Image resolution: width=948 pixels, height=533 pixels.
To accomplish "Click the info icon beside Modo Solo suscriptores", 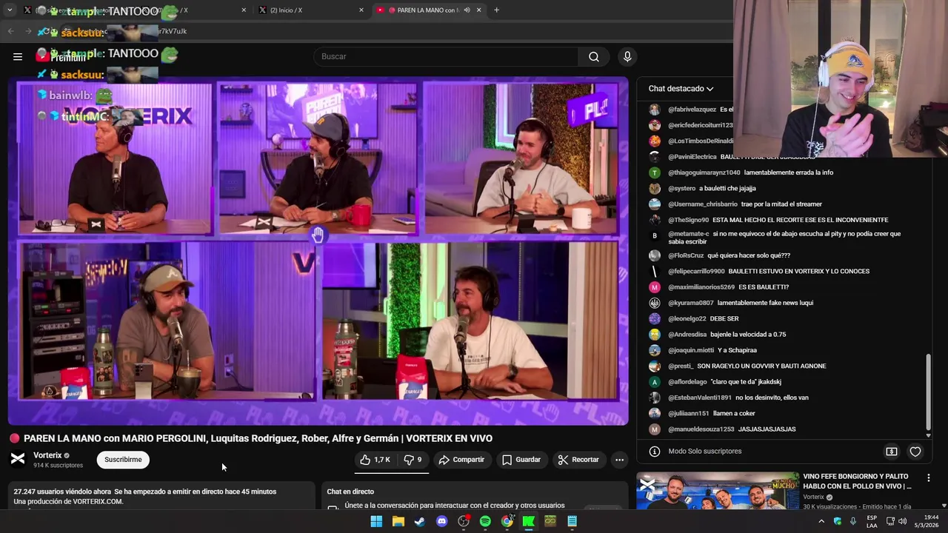I will point(654,452).
